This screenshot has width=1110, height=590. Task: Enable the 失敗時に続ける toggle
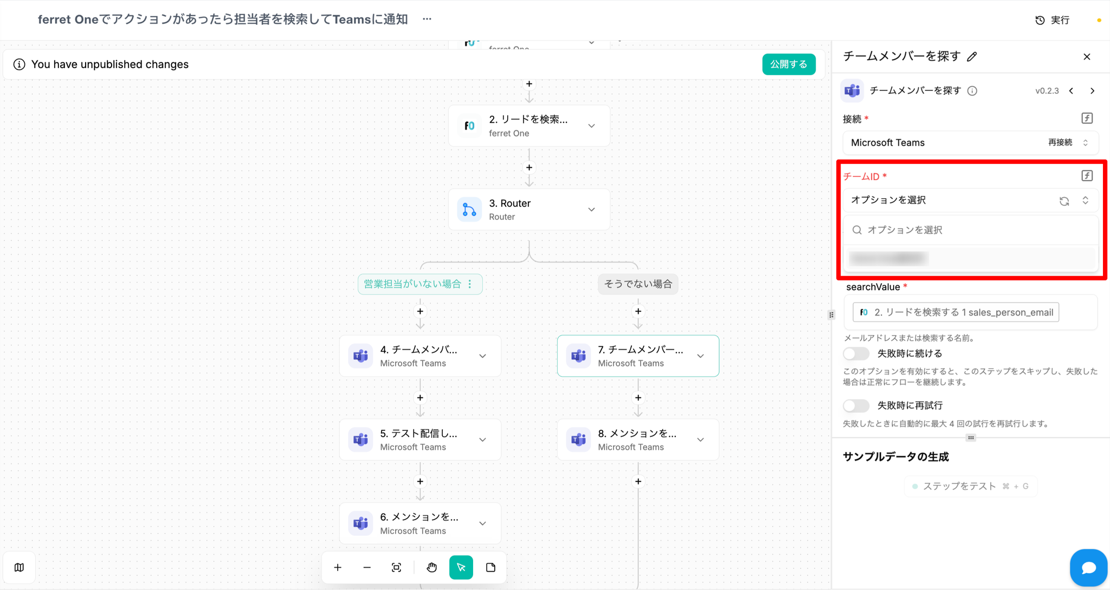pos(856,354)
